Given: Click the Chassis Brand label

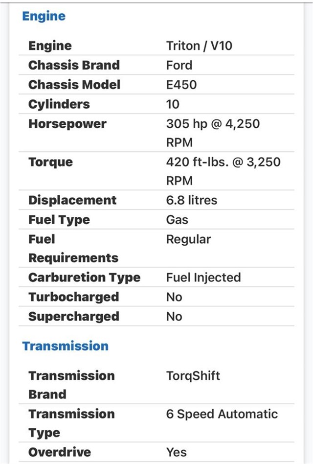Looking at the screenshot, I should click(74, 65).
